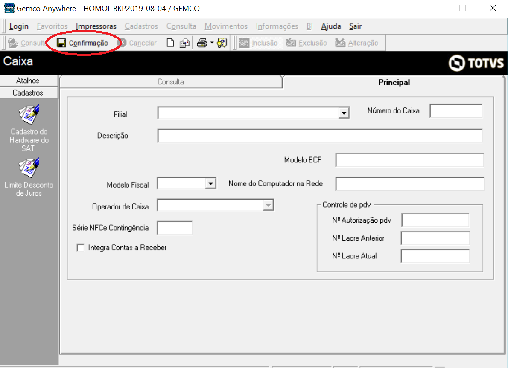Image resolution: width=508 pixels, height=368 pixels.
Task: Click the TOTVS logo
Action: click(476, 63)
